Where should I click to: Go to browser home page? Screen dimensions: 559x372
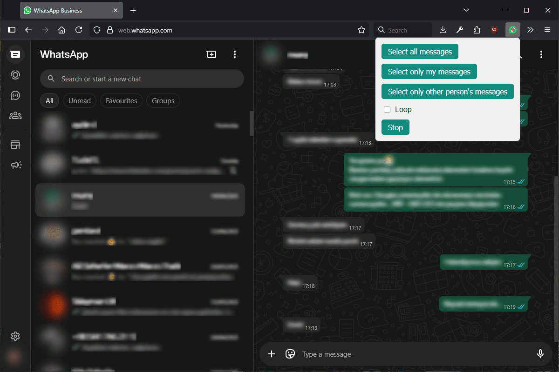(x=62, y=30)
